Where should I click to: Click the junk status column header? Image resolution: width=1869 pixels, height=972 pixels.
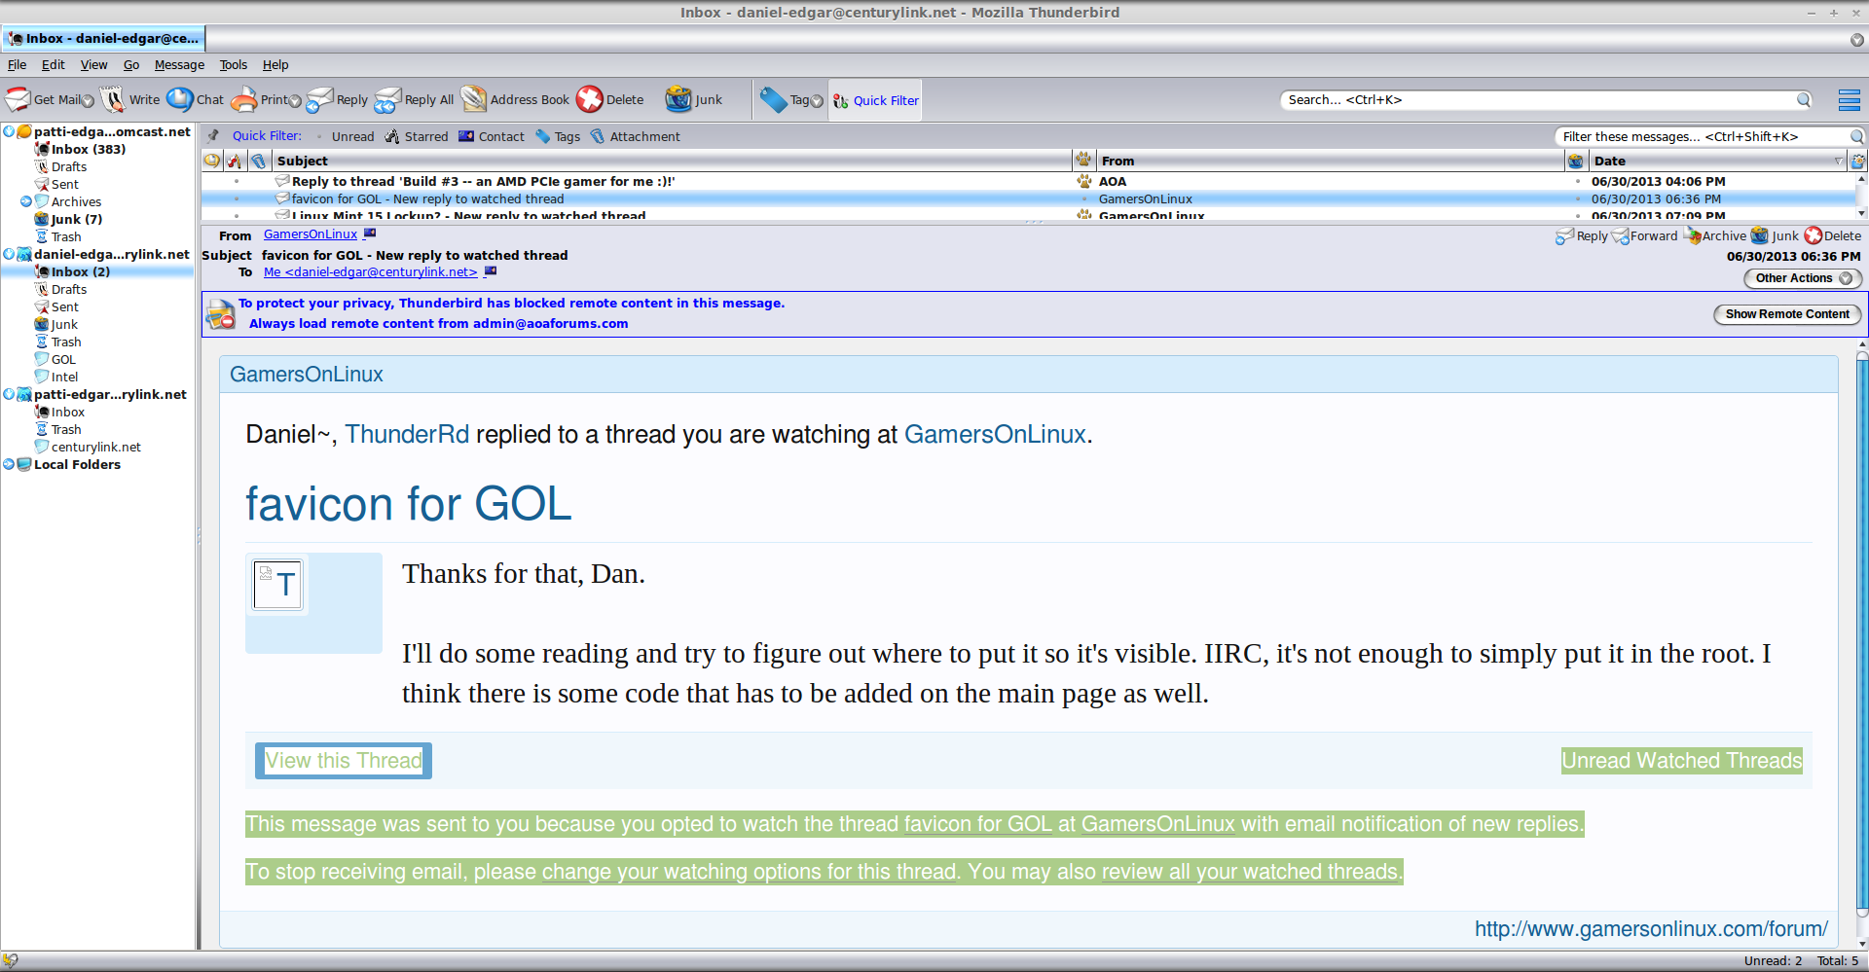pyautogui.click(x=1576, y=161)
